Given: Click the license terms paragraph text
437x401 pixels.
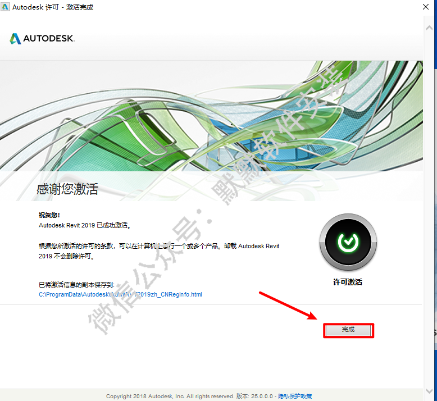Looking at the screenshot, I should click(159, 251).
